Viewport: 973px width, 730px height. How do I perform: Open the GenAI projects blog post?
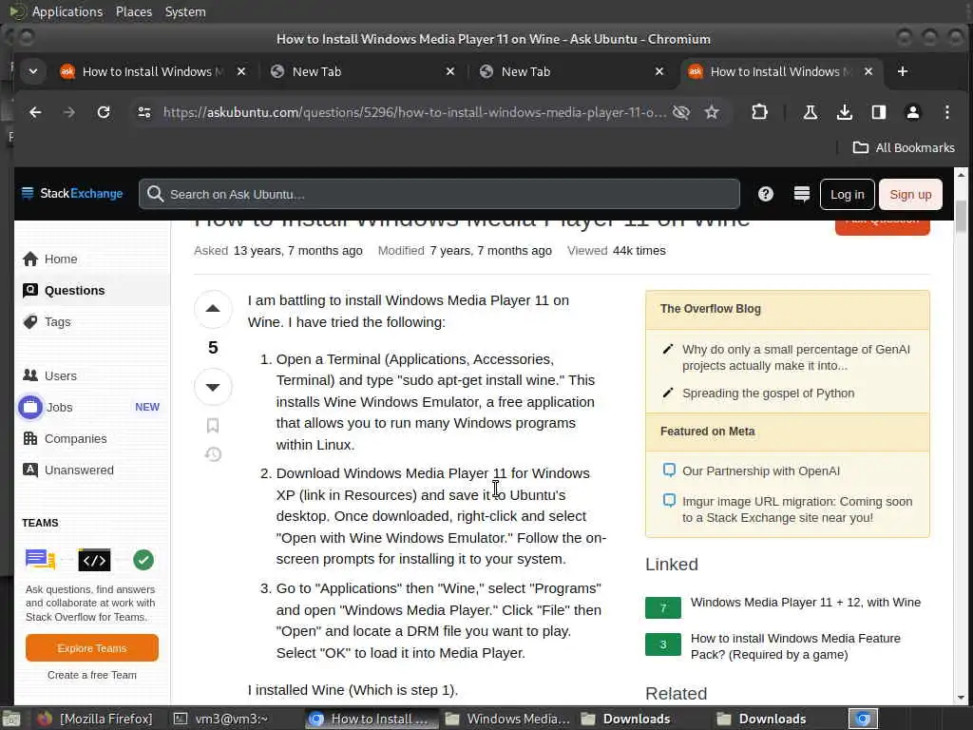pyautogui.click(x=795, y=357)
